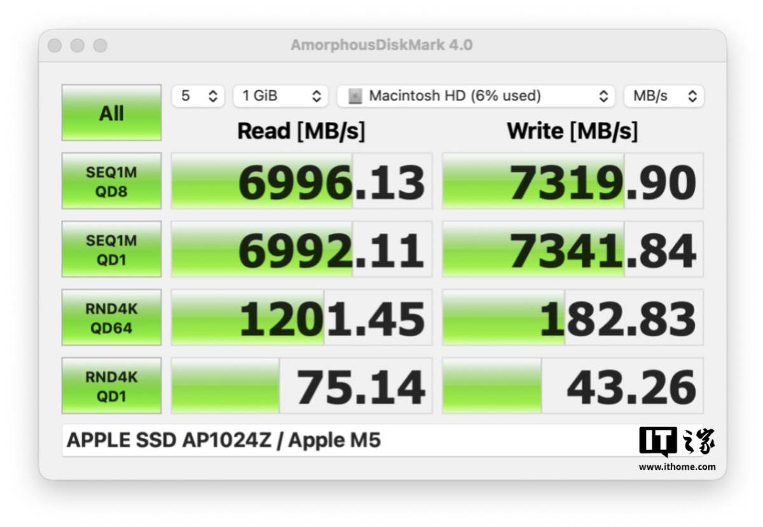Run the RND4K QD64 test
Viewport: 763px width, 527px height.
click(x=111, y=318)
